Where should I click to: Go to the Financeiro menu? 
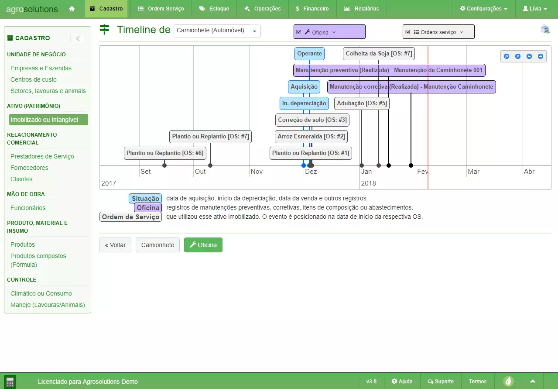coord(312,9)
